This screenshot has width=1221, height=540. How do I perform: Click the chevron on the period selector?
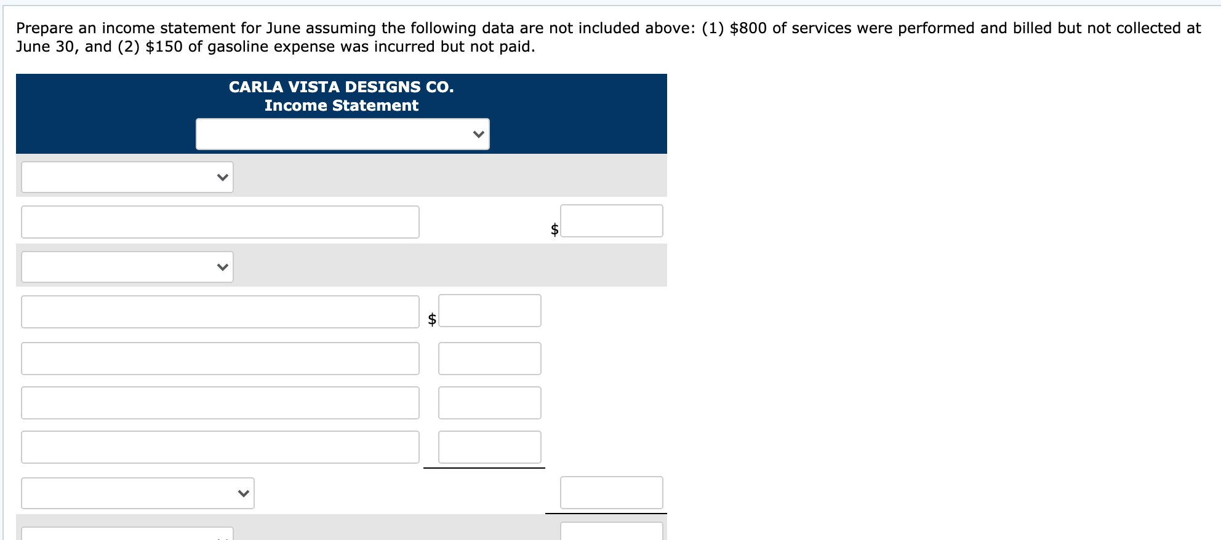(478, 133)
